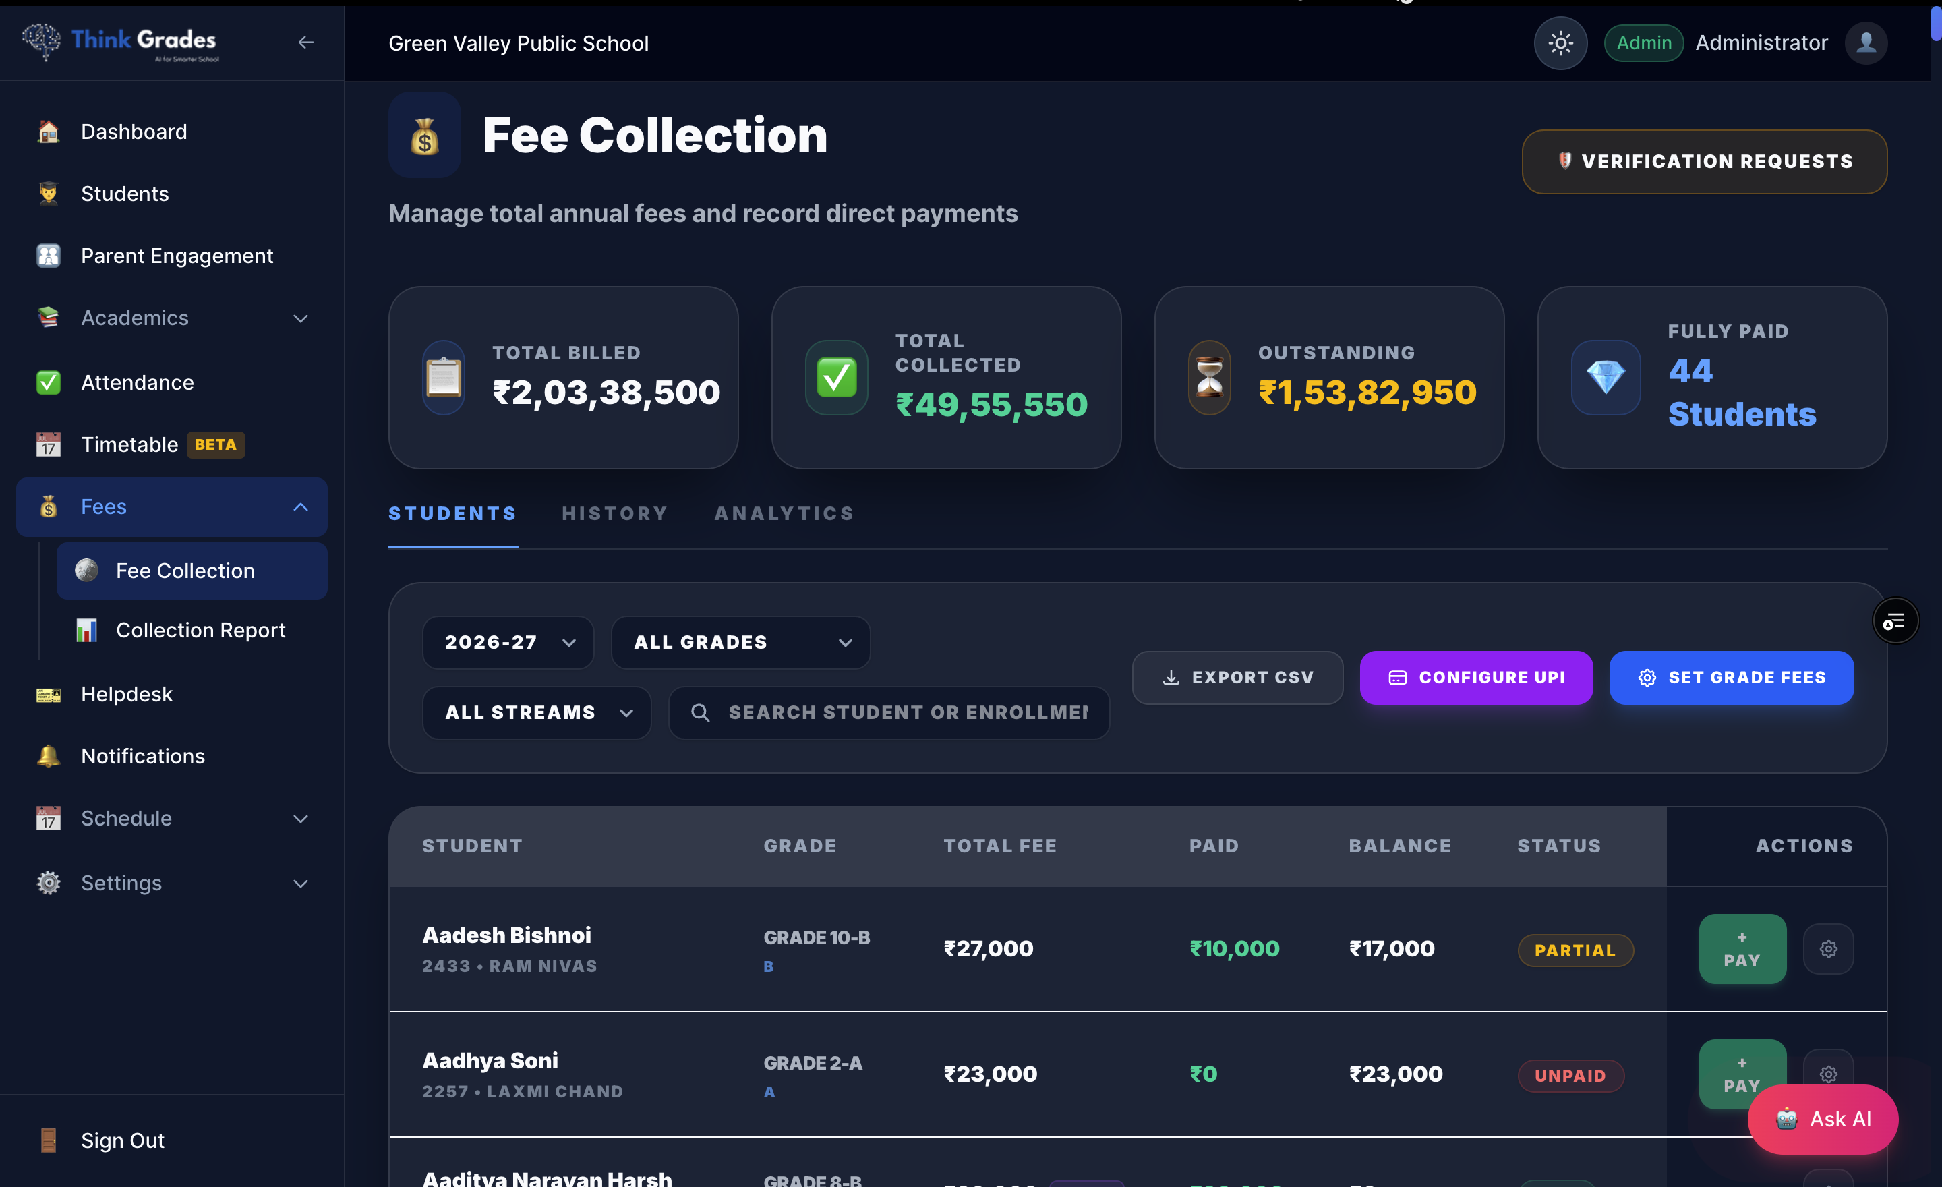Open Parent Engagement page
Viewport: 1942px width, 1187px height.
[x=172, y=256]
